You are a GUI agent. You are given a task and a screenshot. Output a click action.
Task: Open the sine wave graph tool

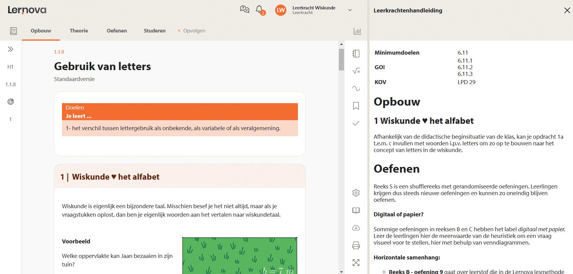[x=356, y=89]
